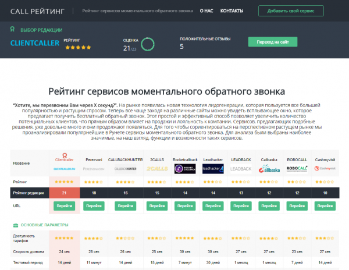349x270 pixels.
Task: Click the 11 минут trial period cell
Action: pyautogui.click(x=94, y=262)
